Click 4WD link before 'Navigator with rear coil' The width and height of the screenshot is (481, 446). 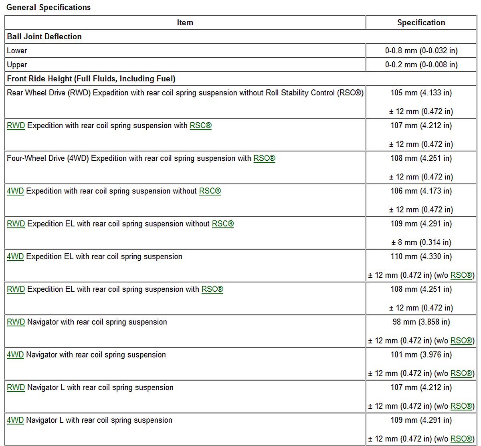click(x=15, y=355)
